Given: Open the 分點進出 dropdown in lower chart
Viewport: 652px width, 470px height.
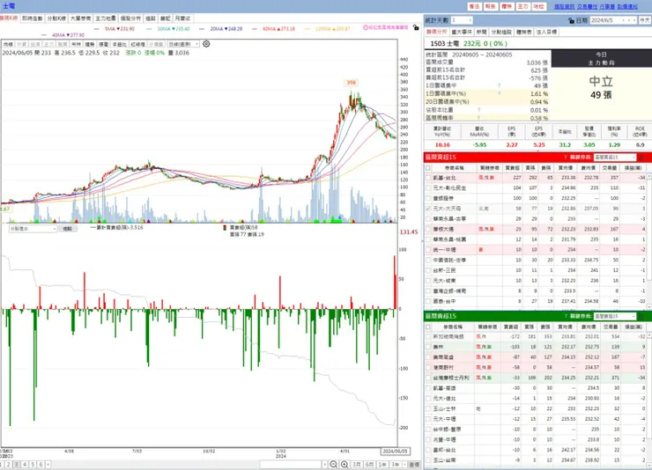Looking at the screenshot, I should tap(33, 229).
